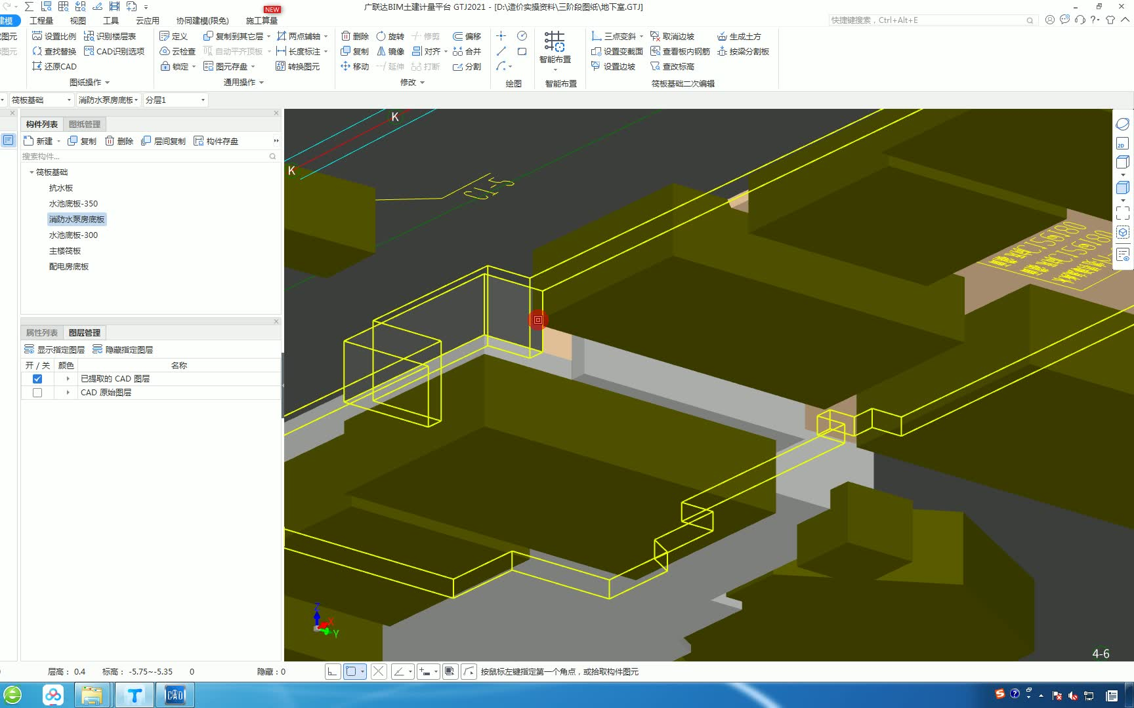Click the 智能布置 smart layout icon
The width and height of the screenshot is (1134, 708).
pyautogui.click(x=555, y=41)
